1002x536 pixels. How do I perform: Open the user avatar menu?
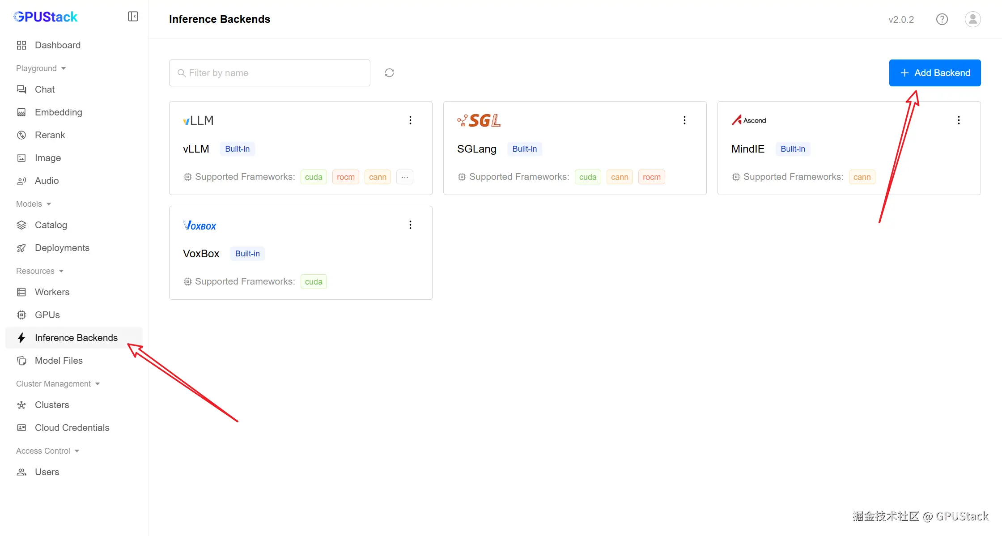(972, 19)
